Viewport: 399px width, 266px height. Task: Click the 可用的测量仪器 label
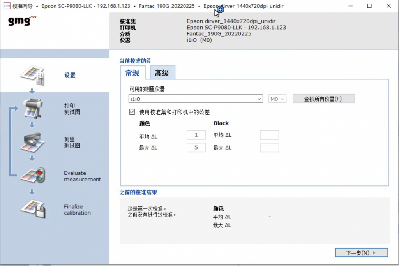click(x=147, y=89)
